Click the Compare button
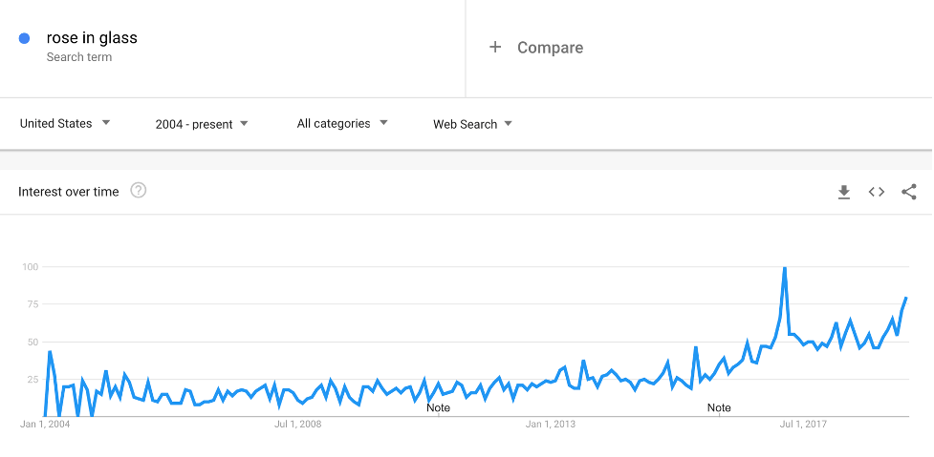The image size is (934, 457). [550, 48]
